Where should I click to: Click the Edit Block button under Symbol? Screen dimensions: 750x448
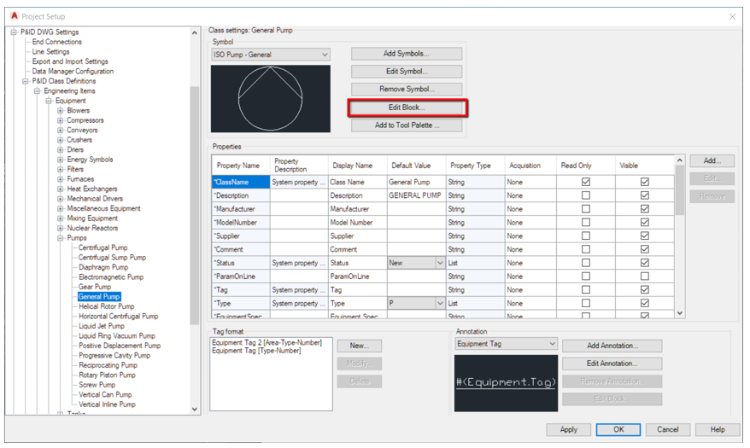407,108
